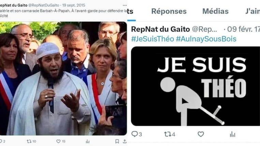
Task: Like the JeSuisThéo tweet
Action: pyautogui.click(x=201, y=134)
